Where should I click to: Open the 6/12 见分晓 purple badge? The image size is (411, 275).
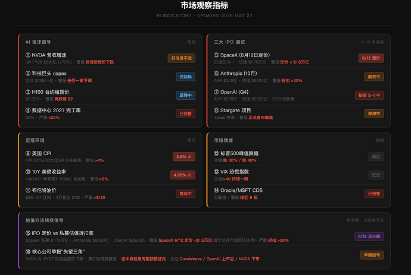coord(369,236)
